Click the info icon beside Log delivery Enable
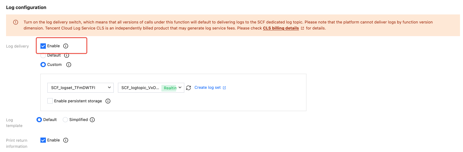The width and height of the screenshot is (463, 152). 66,46
